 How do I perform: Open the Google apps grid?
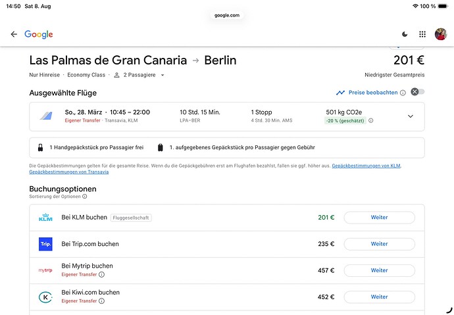[422, 34]
